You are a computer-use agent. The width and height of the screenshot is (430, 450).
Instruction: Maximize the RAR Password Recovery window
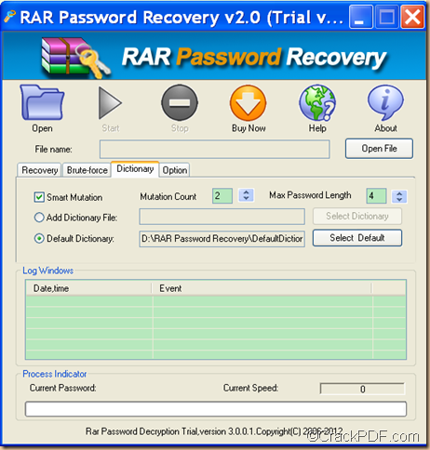click(x=386, y=17)
